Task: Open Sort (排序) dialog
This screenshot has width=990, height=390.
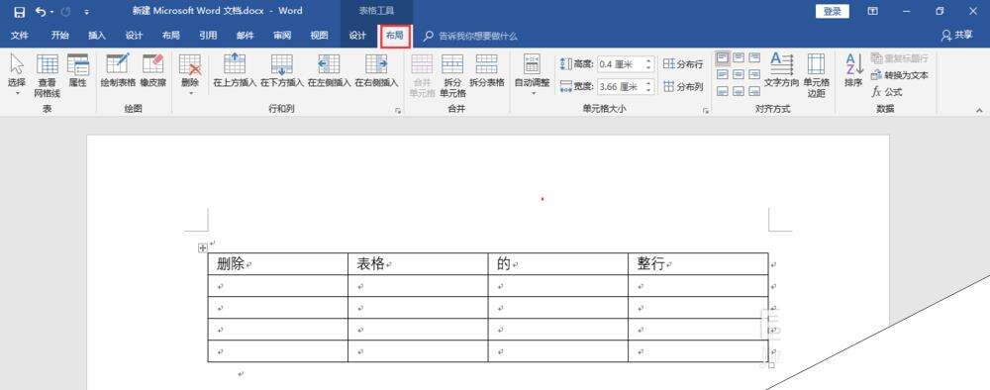Action: (x=853, y=70)
